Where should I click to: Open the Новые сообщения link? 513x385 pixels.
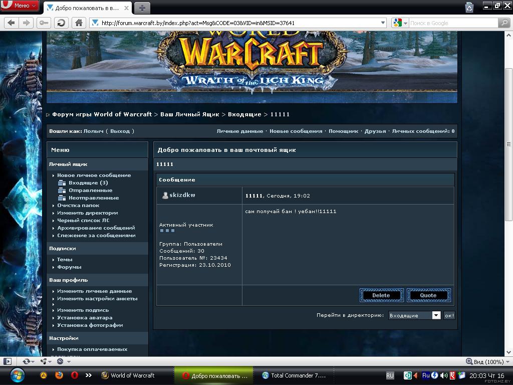click(296, 131)
